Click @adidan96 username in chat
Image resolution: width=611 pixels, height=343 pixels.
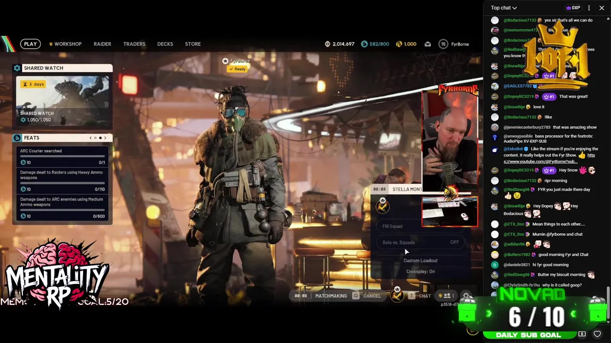(514, 244)
